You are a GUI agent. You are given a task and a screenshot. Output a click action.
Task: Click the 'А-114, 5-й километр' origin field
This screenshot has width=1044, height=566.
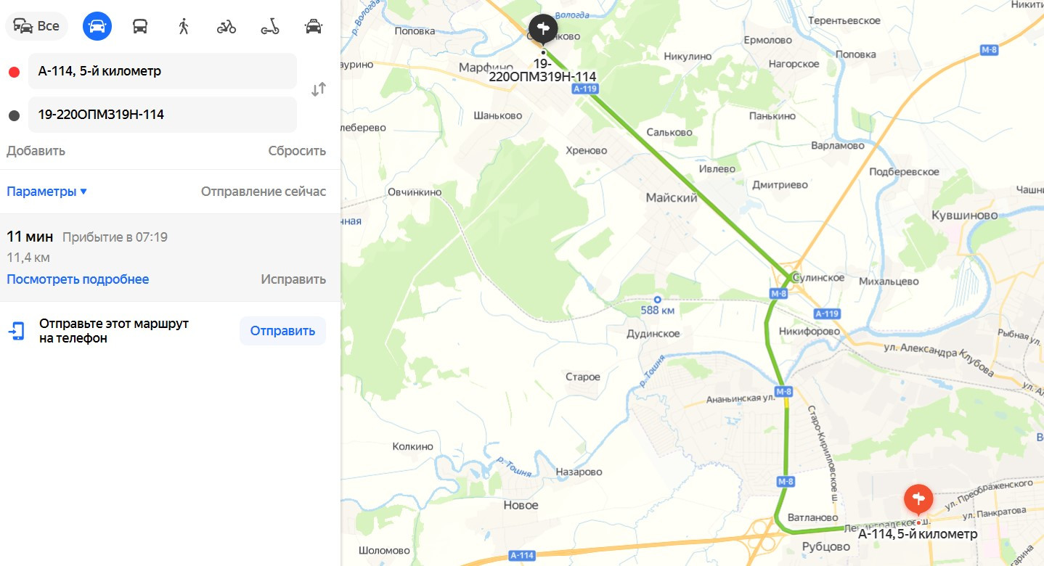[x=163, y=71]
